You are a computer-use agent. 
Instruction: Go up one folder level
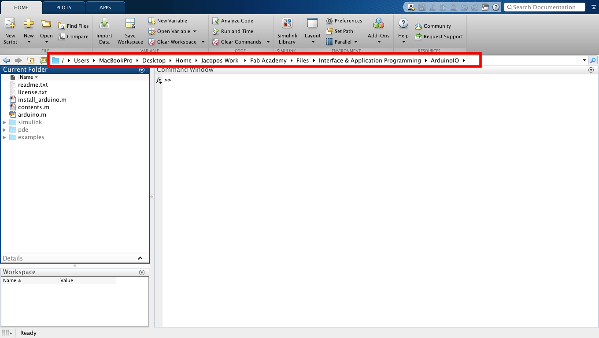pos(31,60)
